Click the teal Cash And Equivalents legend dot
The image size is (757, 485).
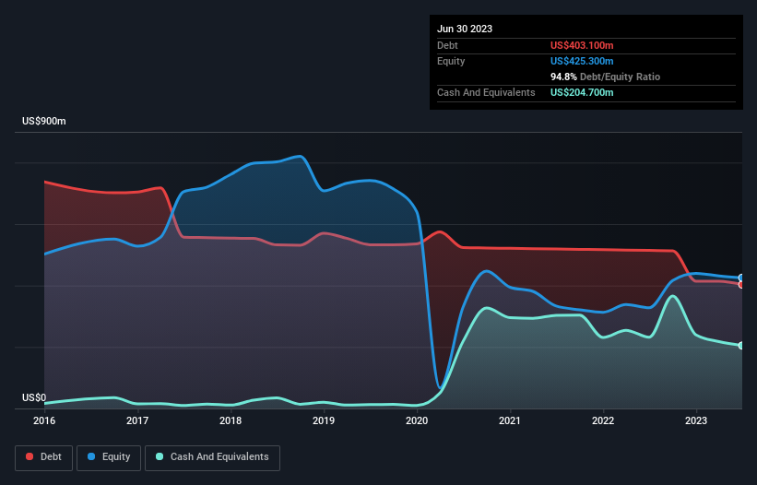pyautogui.click(x=160, y=456)
